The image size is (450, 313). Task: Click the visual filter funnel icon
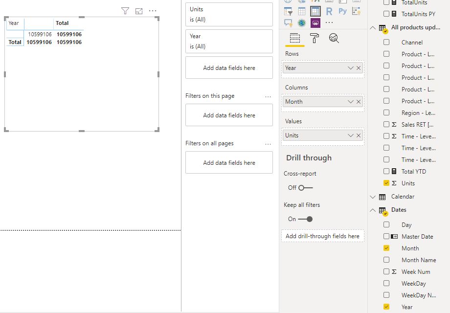click(125, 11)
